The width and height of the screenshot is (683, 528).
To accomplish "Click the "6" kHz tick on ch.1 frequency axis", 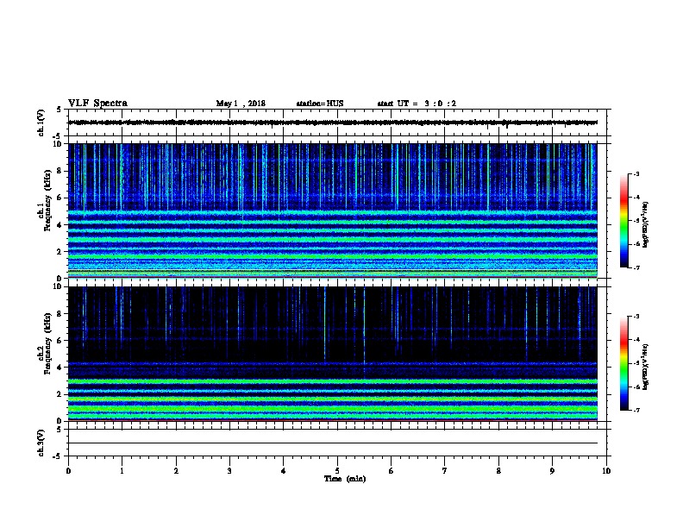I will (59, 198).
